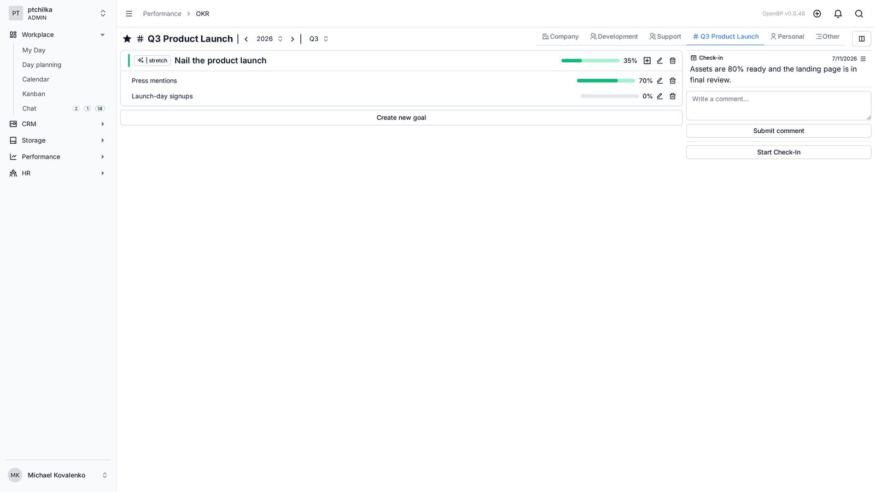Click the MK user avatar
The image size is (875, 492).
pos(15,475)
